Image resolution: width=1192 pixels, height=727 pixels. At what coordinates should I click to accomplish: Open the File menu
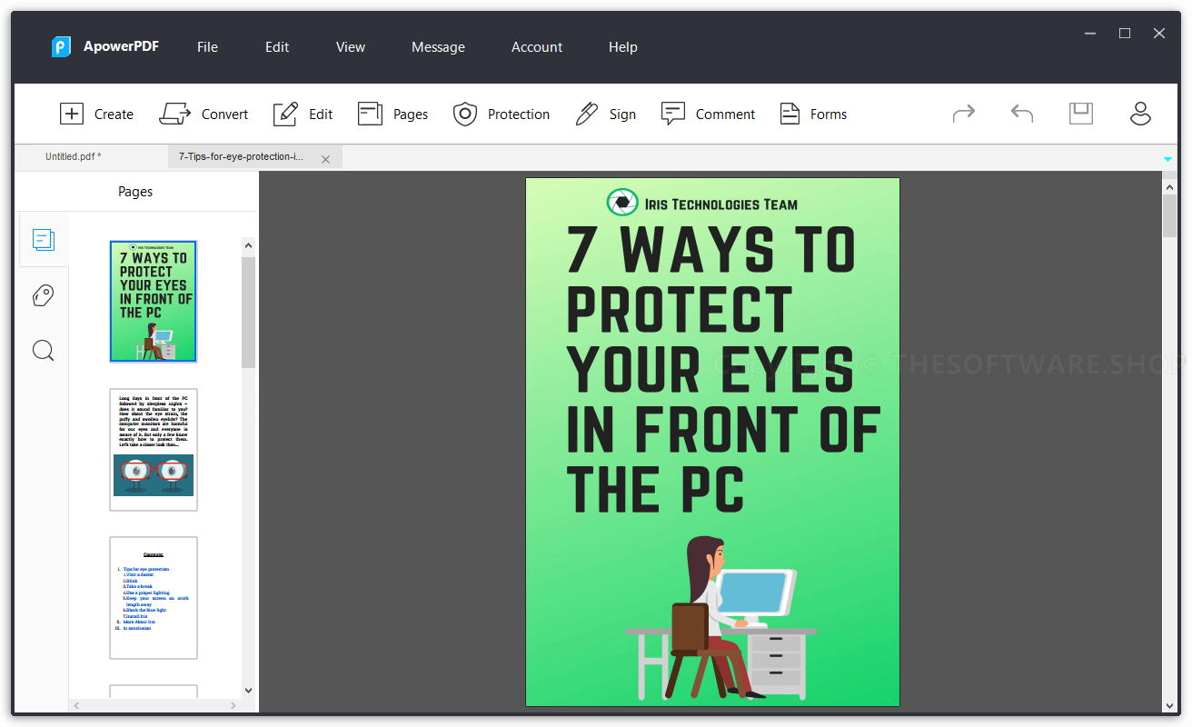207,47
